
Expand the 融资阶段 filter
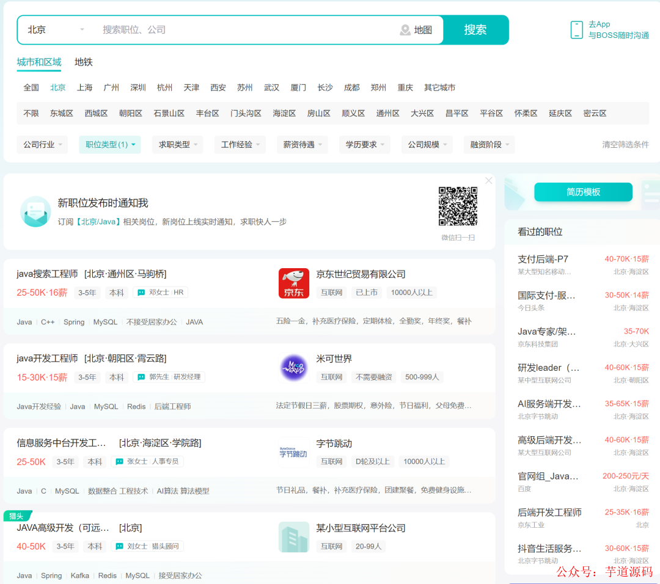click(x=489, y=144)
